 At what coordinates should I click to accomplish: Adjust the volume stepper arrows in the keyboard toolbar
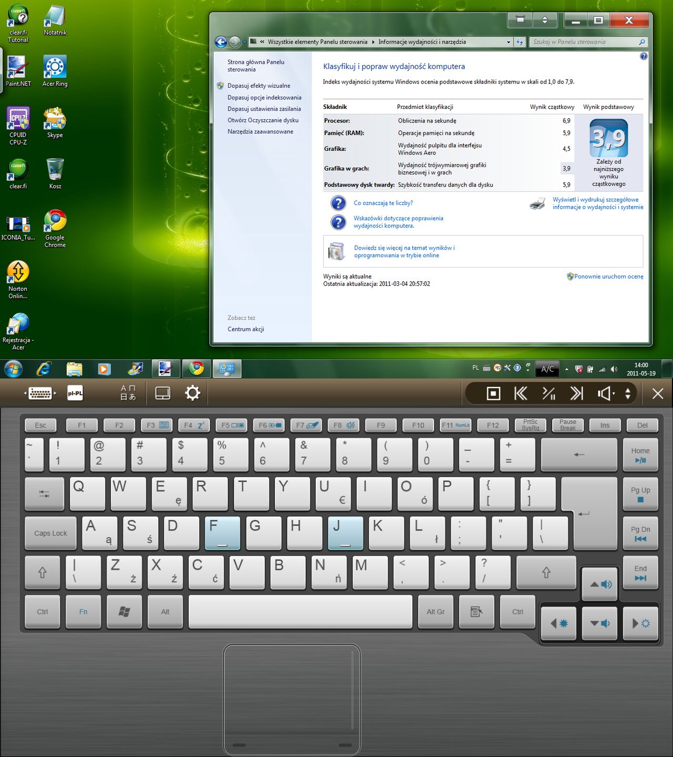(x=628, y=393)
